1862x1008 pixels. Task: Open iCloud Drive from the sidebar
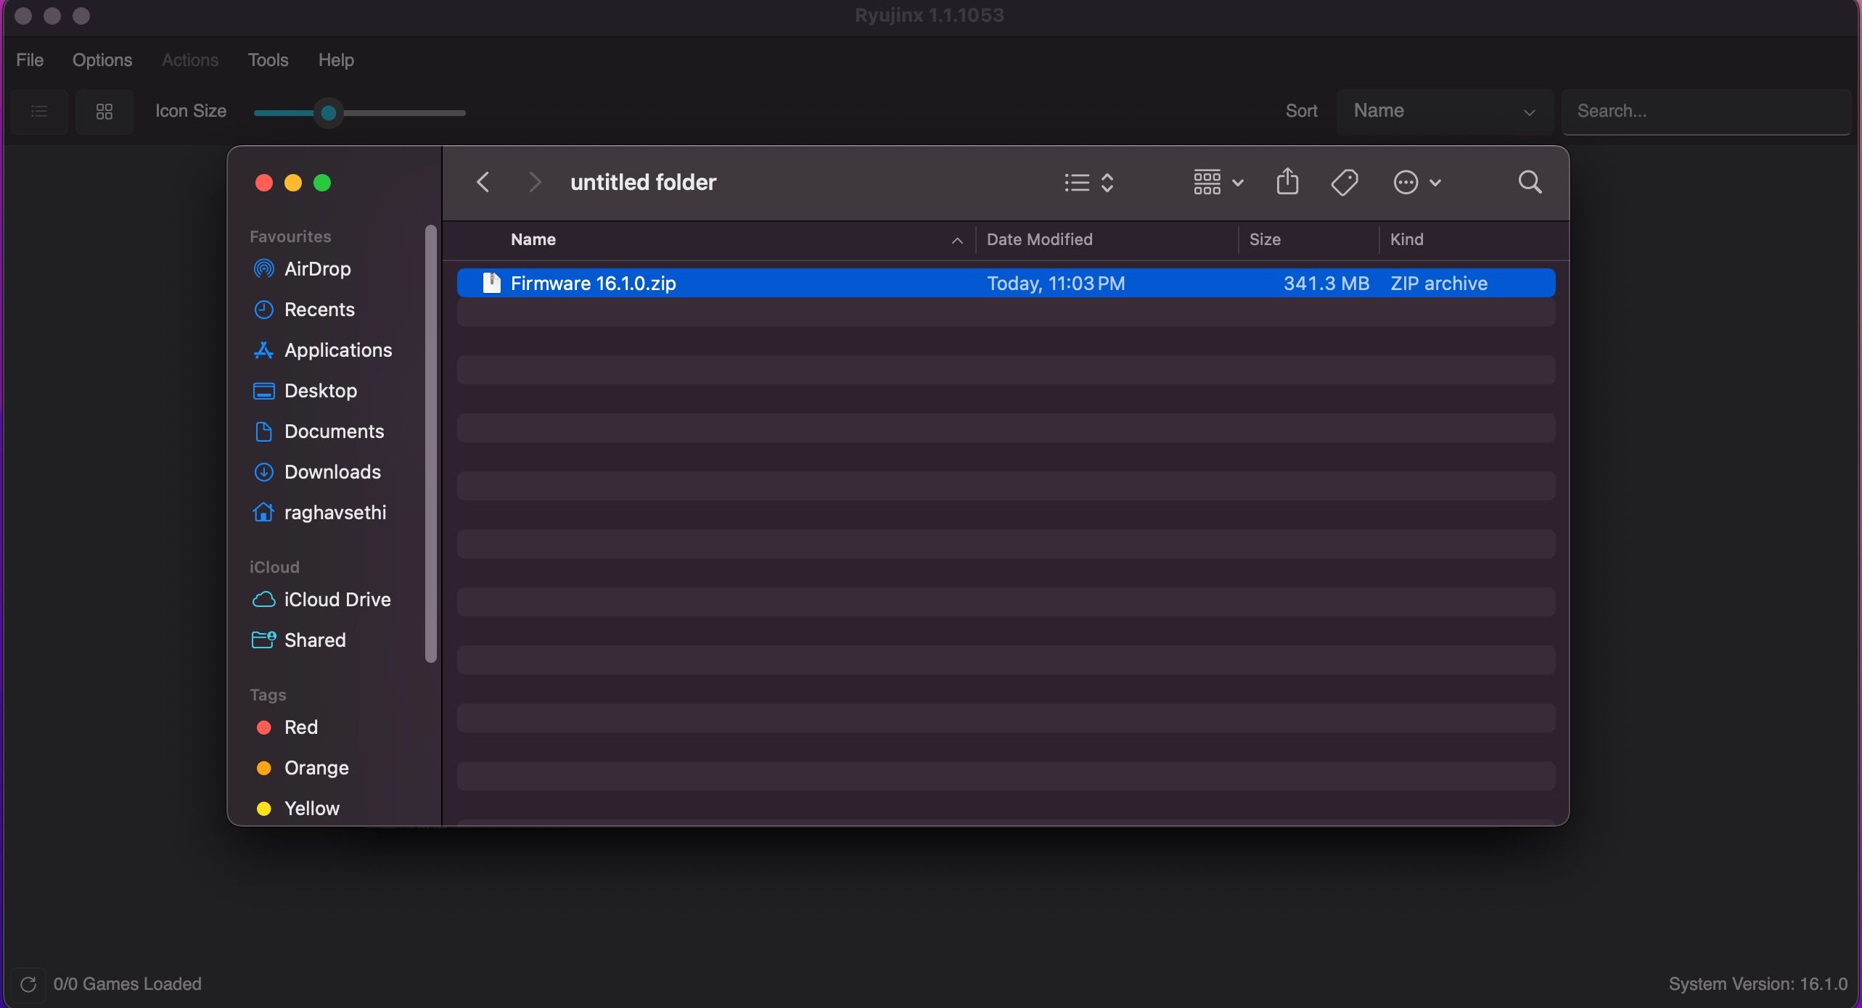click(x=337, y=600)
